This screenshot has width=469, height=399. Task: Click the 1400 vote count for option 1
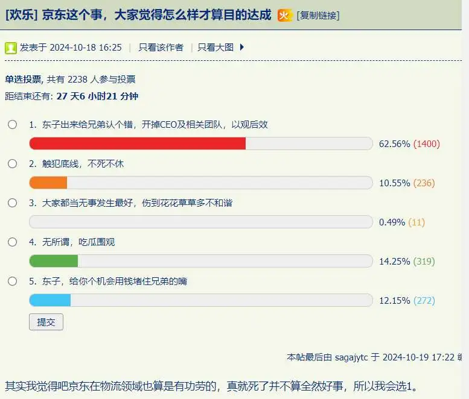pyautogui.click(x=426, y=143)
